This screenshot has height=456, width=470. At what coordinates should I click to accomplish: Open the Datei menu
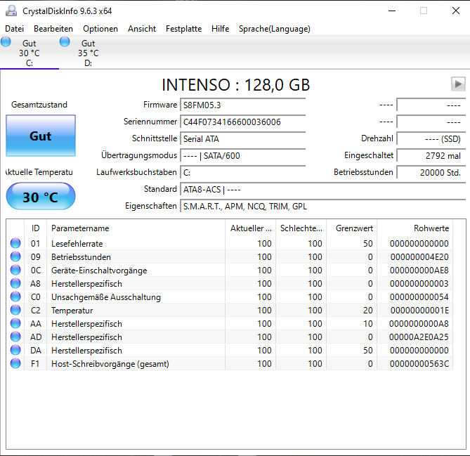pyautogui.click(x=14, y=29)
